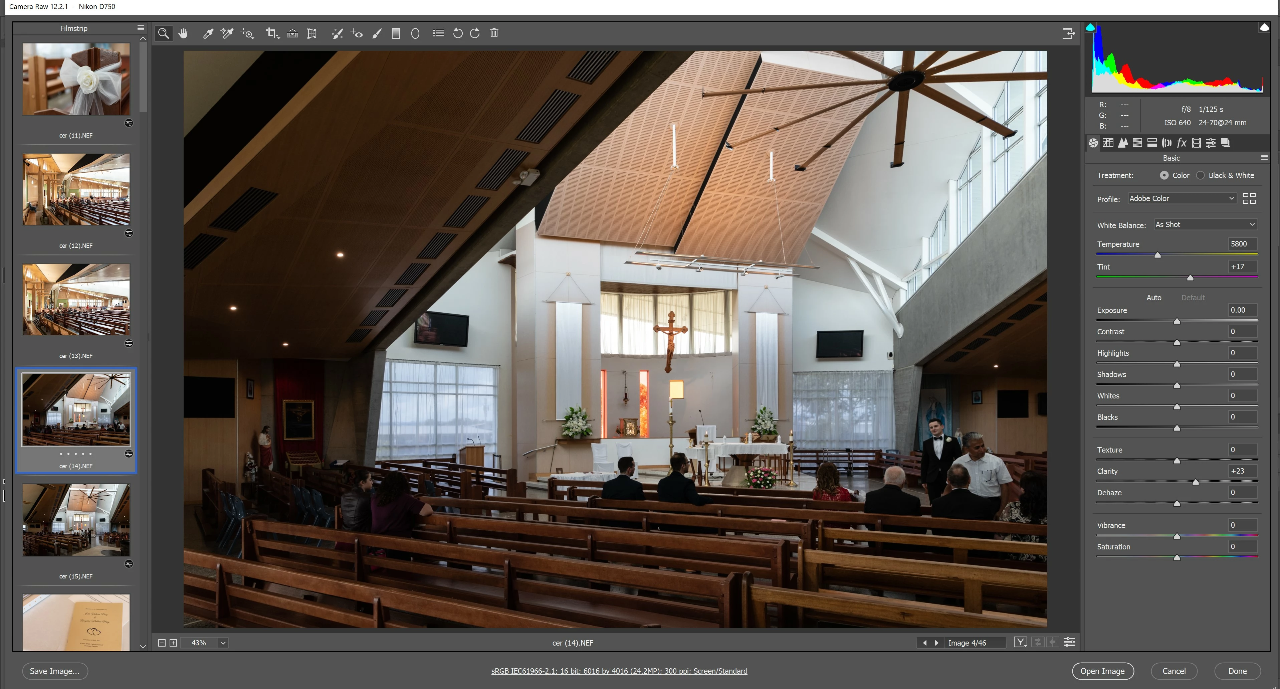This screenshot has width=1280, height=689.
Task: Select the Color treatment radio button
Action: pyautogui.click(x=1164, y=175)
